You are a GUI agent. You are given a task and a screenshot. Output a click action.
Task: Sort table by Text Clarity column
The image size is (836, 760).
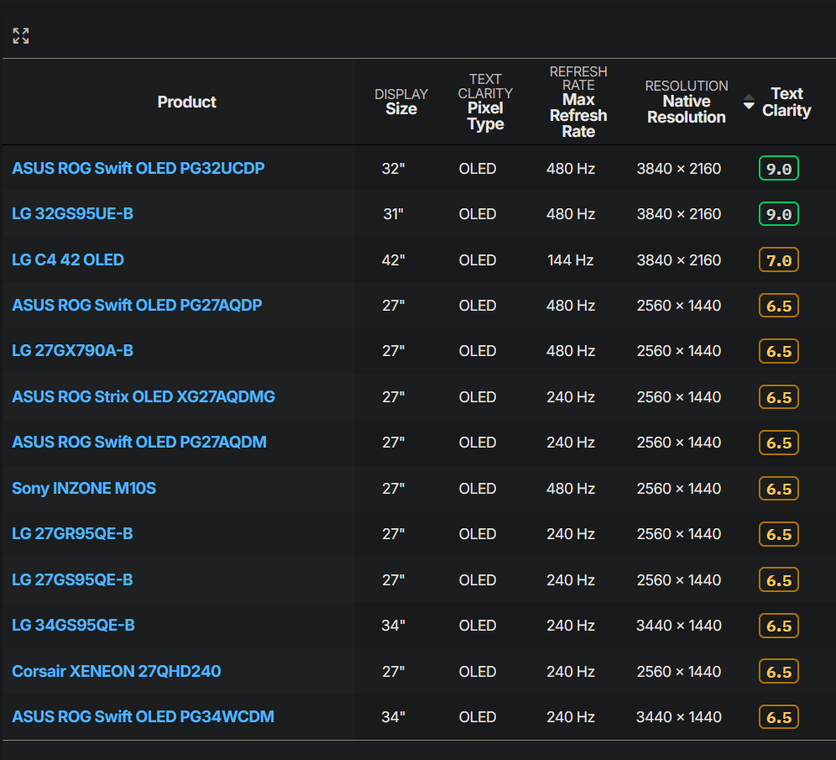point(786,102)
